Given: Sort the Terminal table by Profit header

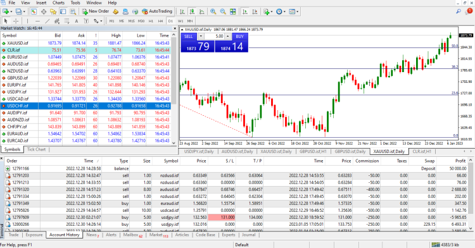Looking at the screenshot, I should point(460,161).
